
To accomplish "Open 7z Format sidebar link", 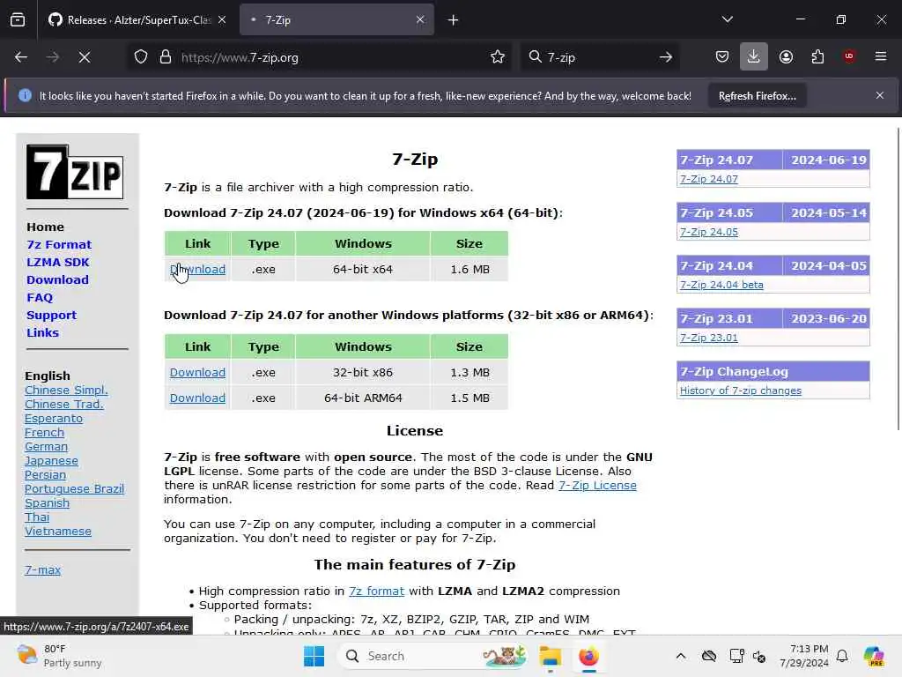I will (x=59, y=245).
